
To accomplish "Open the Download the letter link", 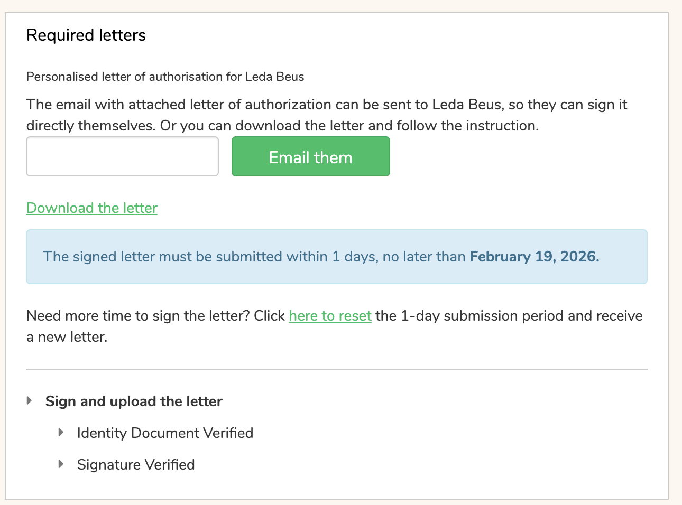I will click(x=92, y=208).
